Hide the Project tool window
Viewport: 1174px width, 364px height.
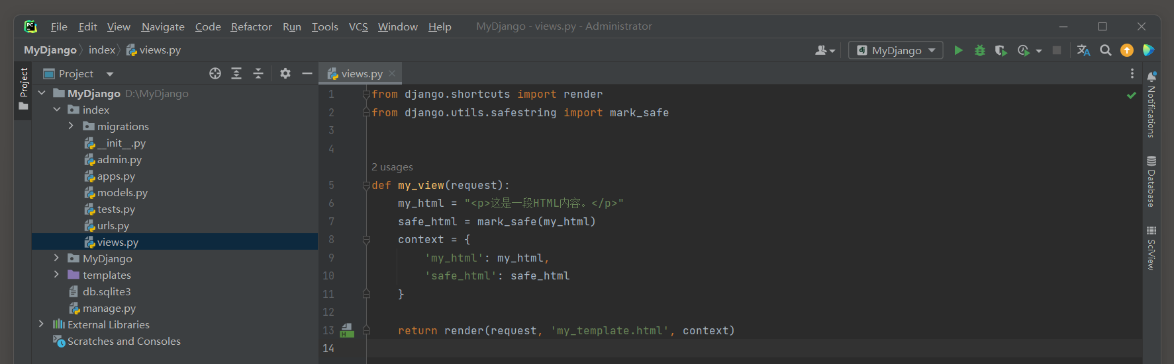[307, 73]
